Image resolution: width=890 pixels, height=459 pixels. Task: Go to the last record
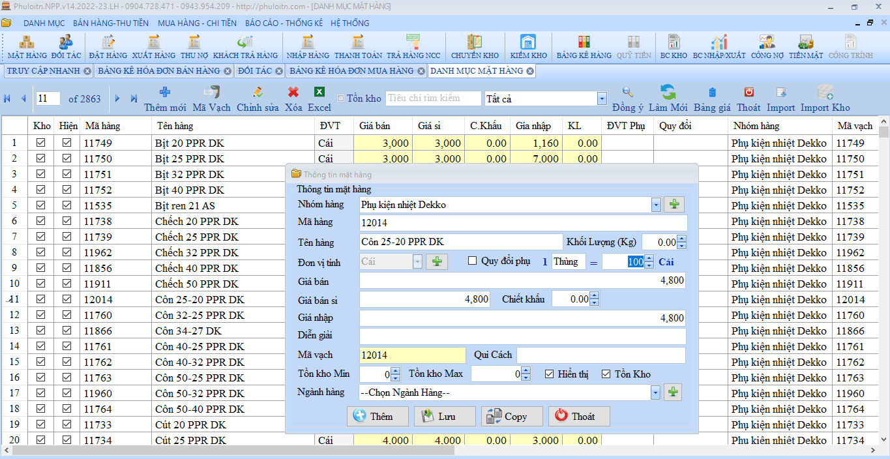click(134, 98)
